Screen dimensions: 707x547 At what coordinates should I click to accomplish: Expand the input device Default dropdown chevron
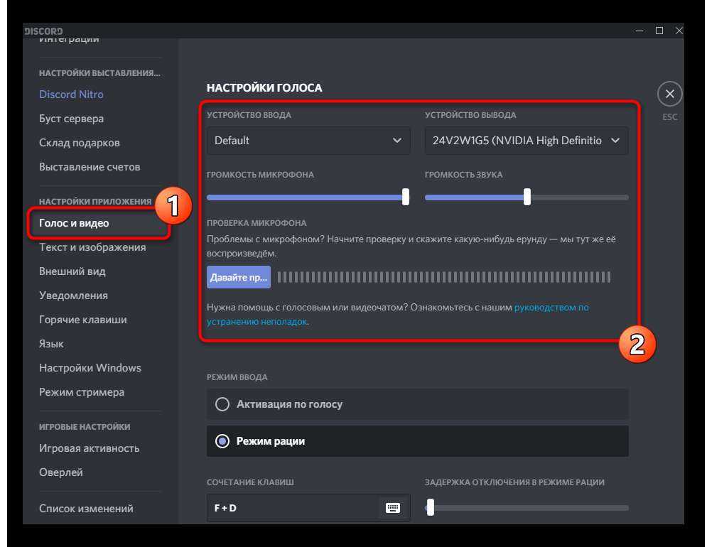coord(396,140)
